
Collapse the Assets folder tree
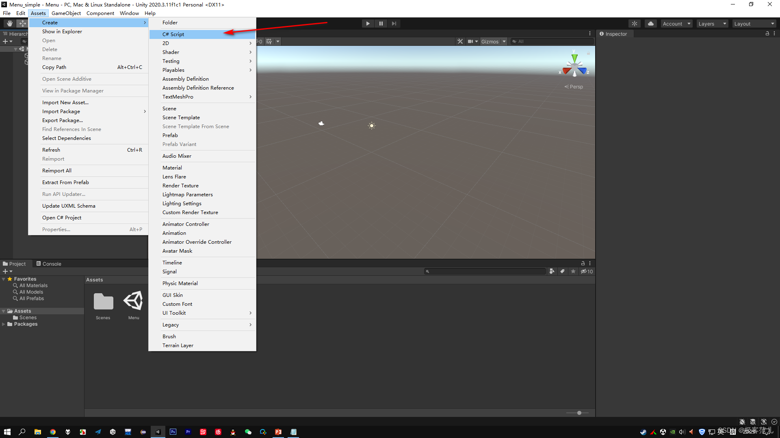(4, 311)
